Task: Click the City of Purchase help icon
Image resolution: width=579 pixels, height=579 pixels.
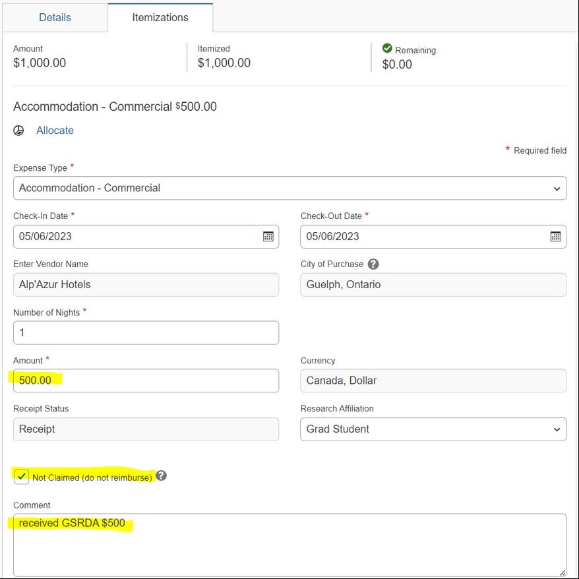Action: tap(373, 264)
